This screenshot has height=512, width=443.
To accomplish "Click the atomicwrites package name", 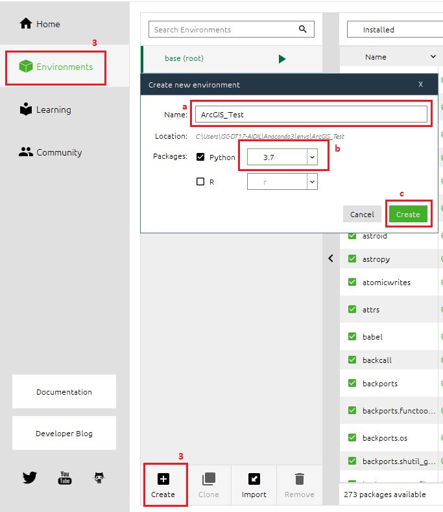I will 387,283.
